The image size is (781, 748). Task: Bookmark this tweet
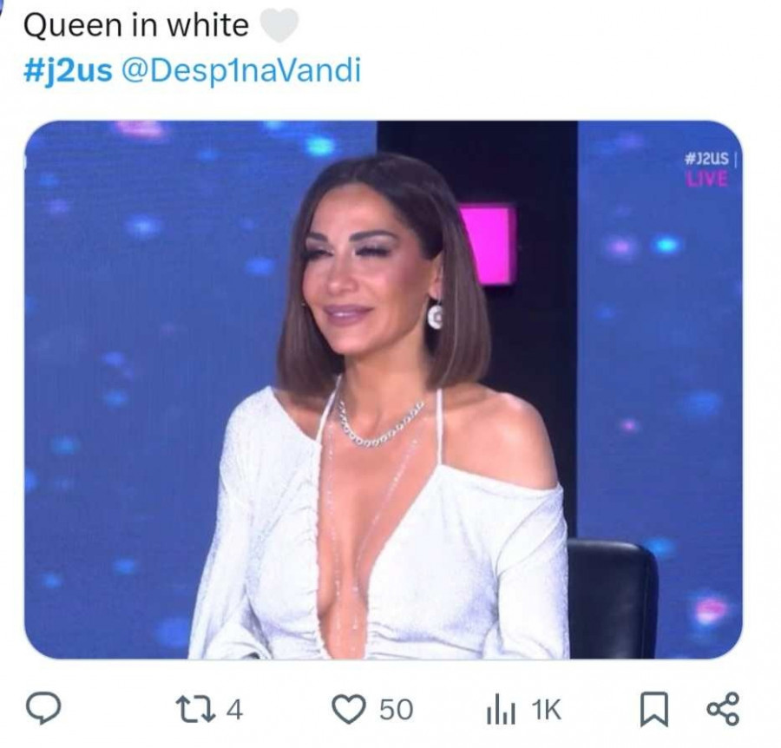653,709
